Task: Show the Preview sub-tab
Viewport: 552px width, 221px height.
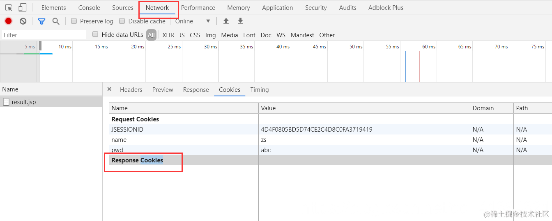Action: coord(163,89)
